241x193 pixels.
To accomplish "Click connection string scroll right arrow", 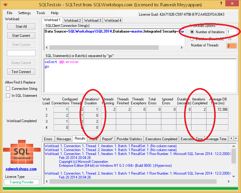I will pos(182,48).
